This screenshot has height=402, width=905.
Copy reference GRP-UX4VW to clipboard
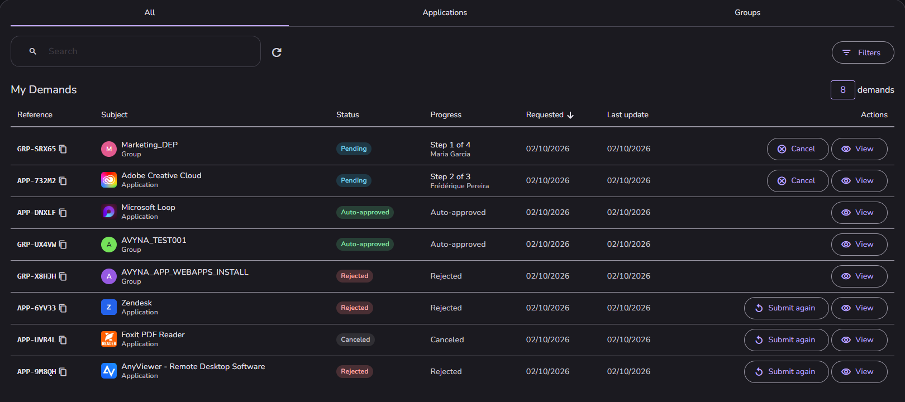tap(63, 245)
